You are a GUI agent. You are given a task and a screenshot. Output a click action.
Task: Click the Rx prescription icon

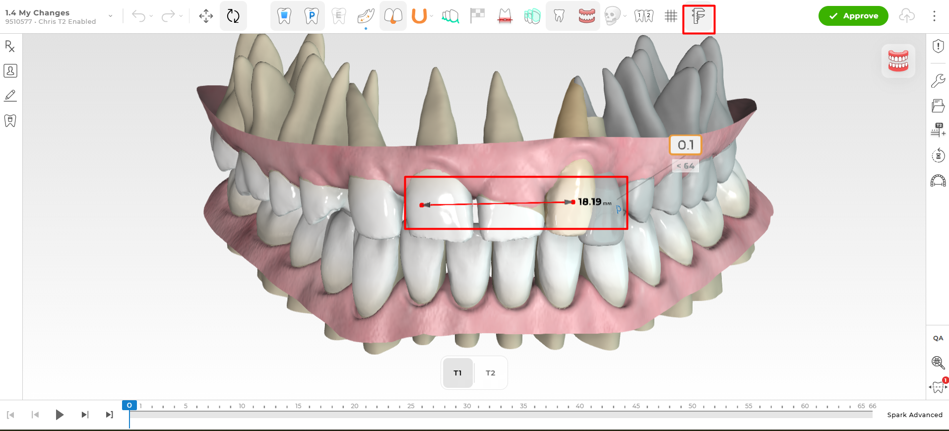[x=10, y=47]
